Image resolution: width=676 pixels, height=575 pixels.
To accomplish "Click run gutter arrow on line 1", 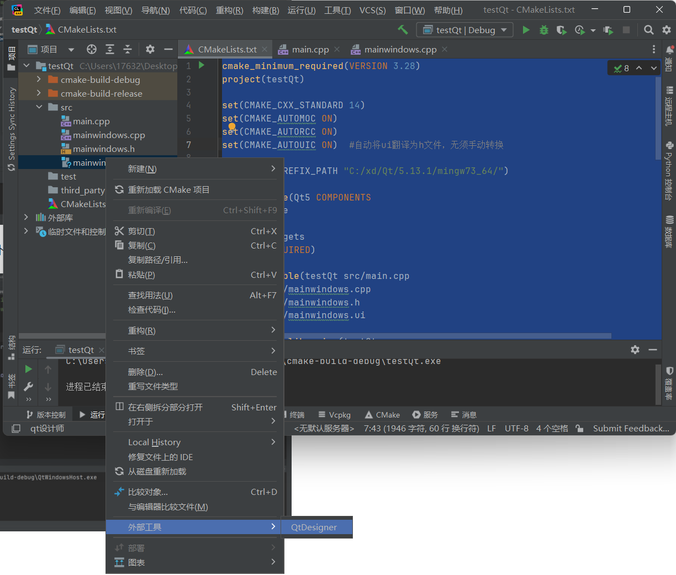I will 202,65.
